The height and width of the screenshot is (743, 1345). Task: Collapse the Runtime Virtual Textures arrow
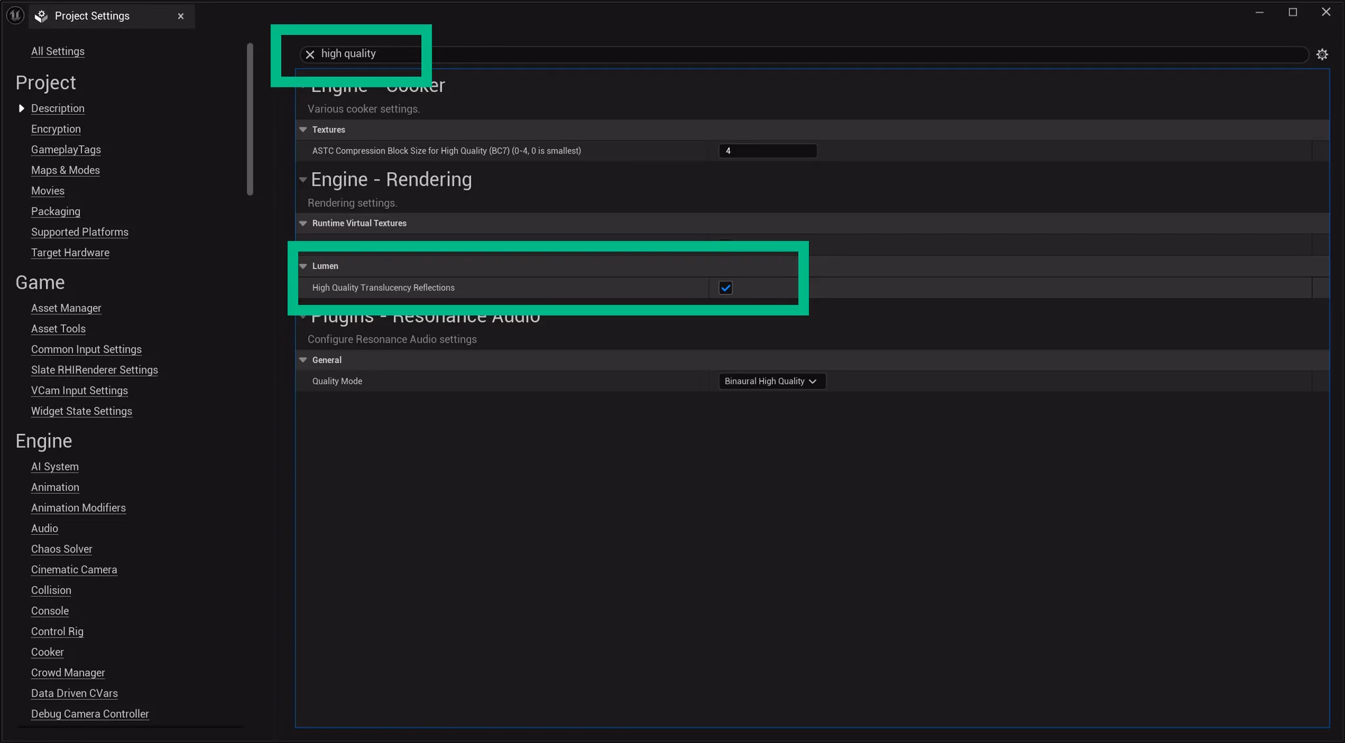pyautogui.click(x=303, y=223)
